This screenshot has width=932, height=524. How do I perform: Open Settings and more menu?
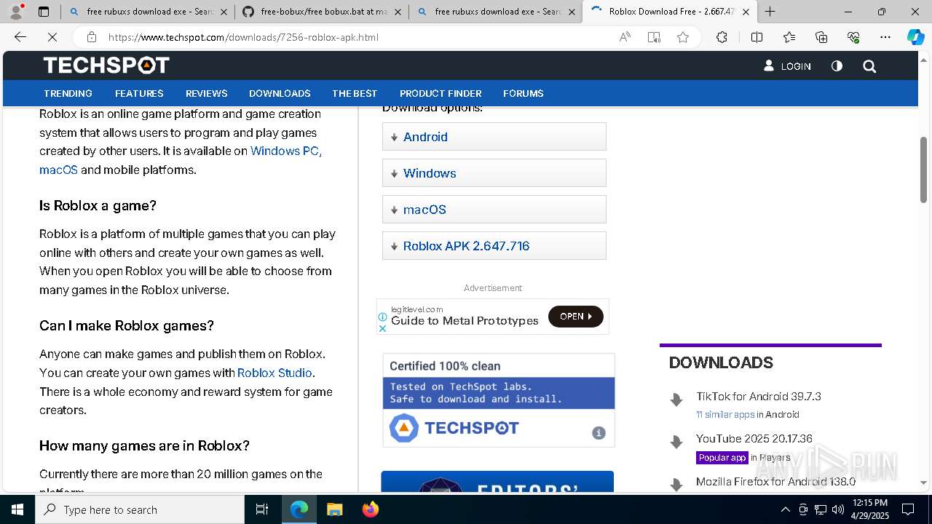tap(885, 37)
